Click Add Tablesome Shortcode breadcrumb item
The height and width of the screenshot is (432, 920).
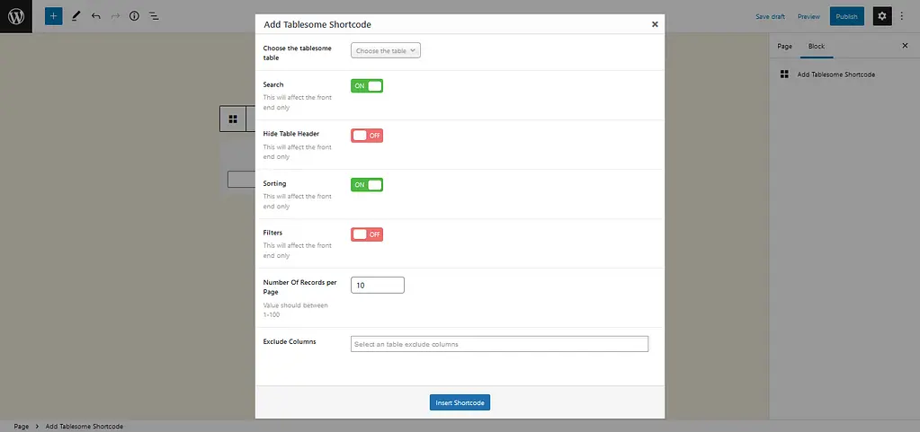(x=84, y=427)
